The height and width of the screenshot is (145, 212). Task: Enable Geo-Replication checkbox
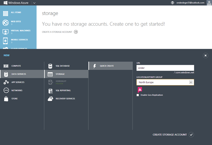138,95
